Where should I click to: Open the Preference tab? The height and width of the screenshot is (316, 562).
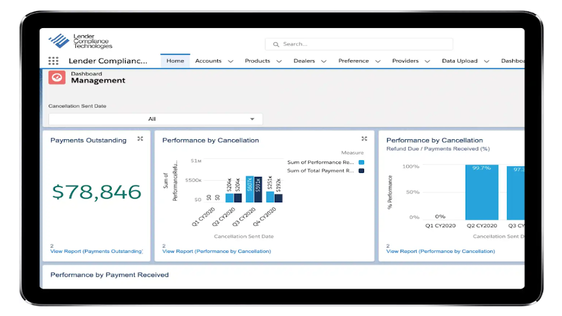click(x=353, y=61)
